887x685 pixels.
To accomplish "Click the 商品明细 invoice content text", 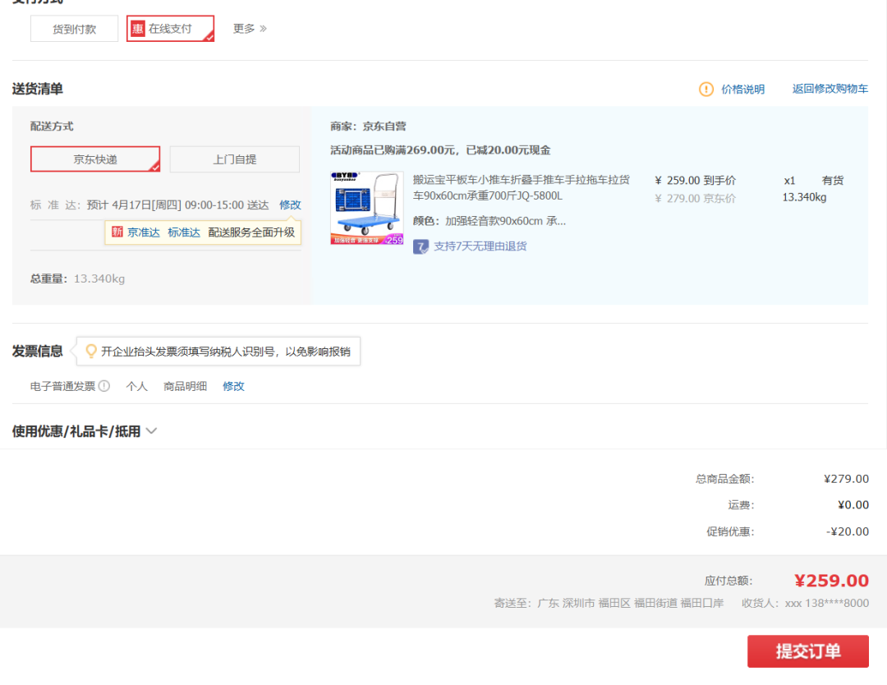I will click(185, 386).
